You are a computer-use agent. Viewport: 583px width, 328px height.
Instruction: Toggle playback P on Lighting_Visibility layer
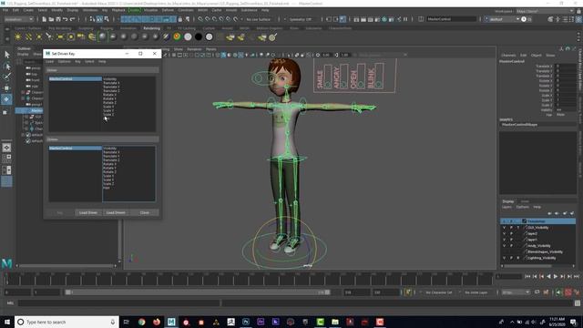click(511, 258)
